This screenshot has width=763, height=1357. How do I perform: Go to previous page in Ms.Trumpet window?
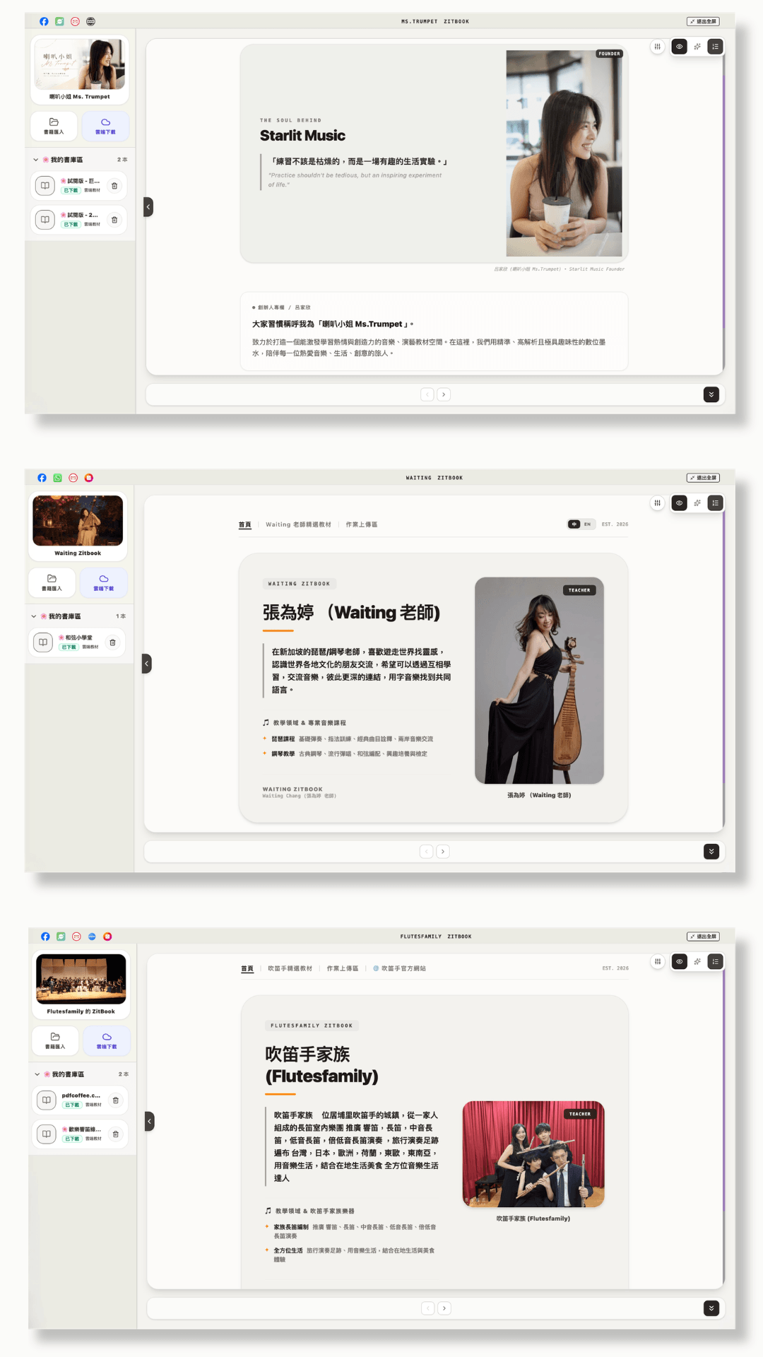[427, 394]
